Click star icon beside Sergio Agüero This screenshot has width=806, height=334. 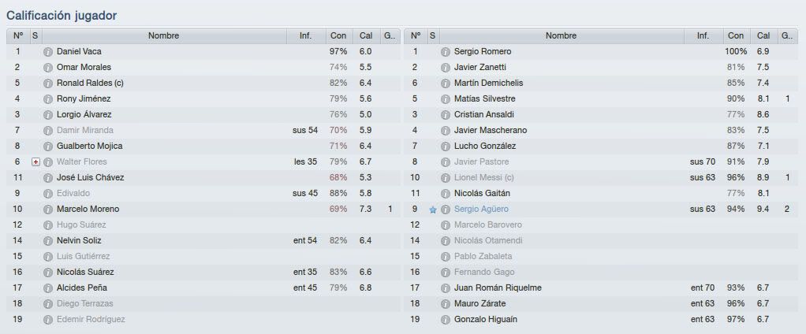tap(433, 210)
